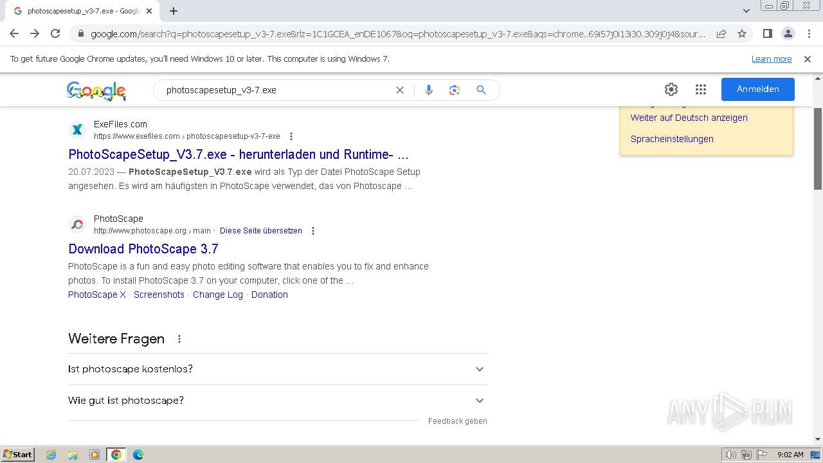The height and width of the screenshot is (463, 823).
Task: Open the Learn more link
Action: [772, 59]
